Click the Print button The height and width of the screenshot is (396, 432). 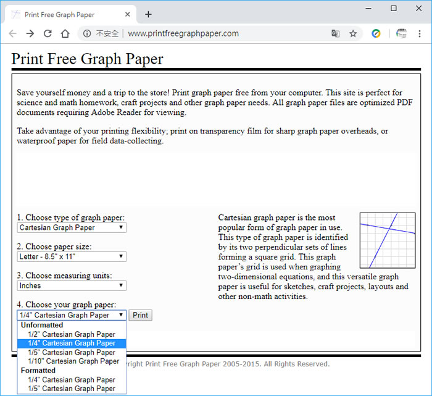point(140,315)
